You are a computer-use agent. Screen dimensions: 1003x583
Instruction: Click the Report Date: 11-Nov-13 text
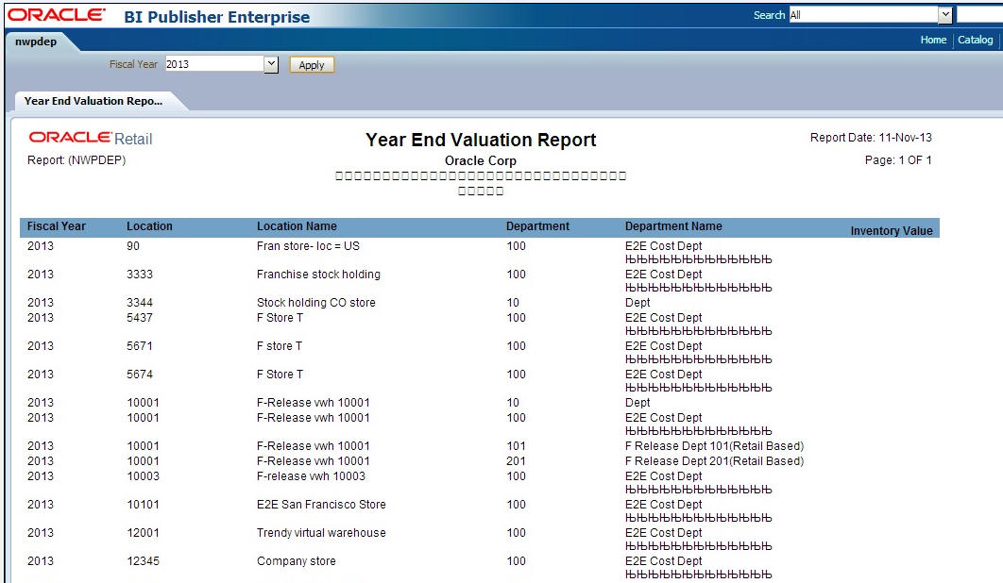coord(871,138)
